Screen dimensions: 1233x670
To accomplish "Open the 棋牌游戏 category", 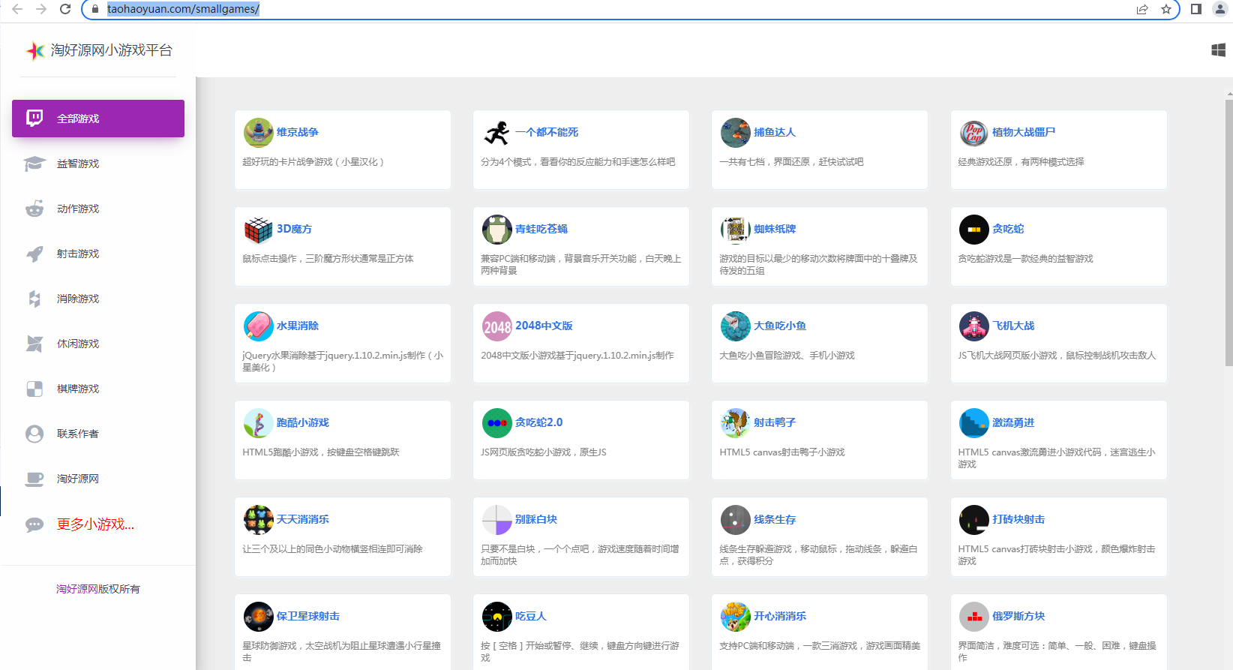I will [x=78, y=389].
